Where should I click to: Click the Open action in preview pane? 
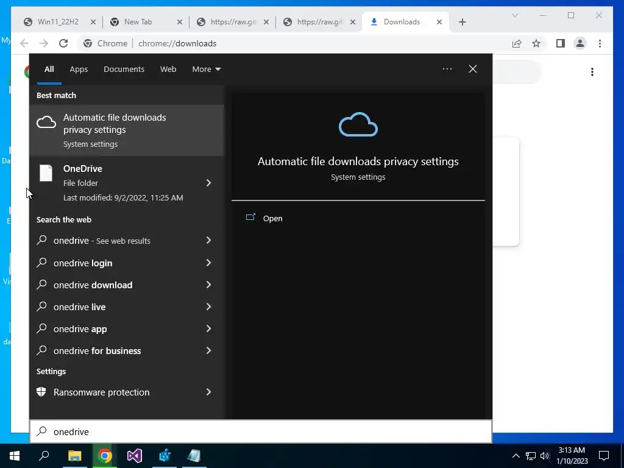tap(272, 219)
